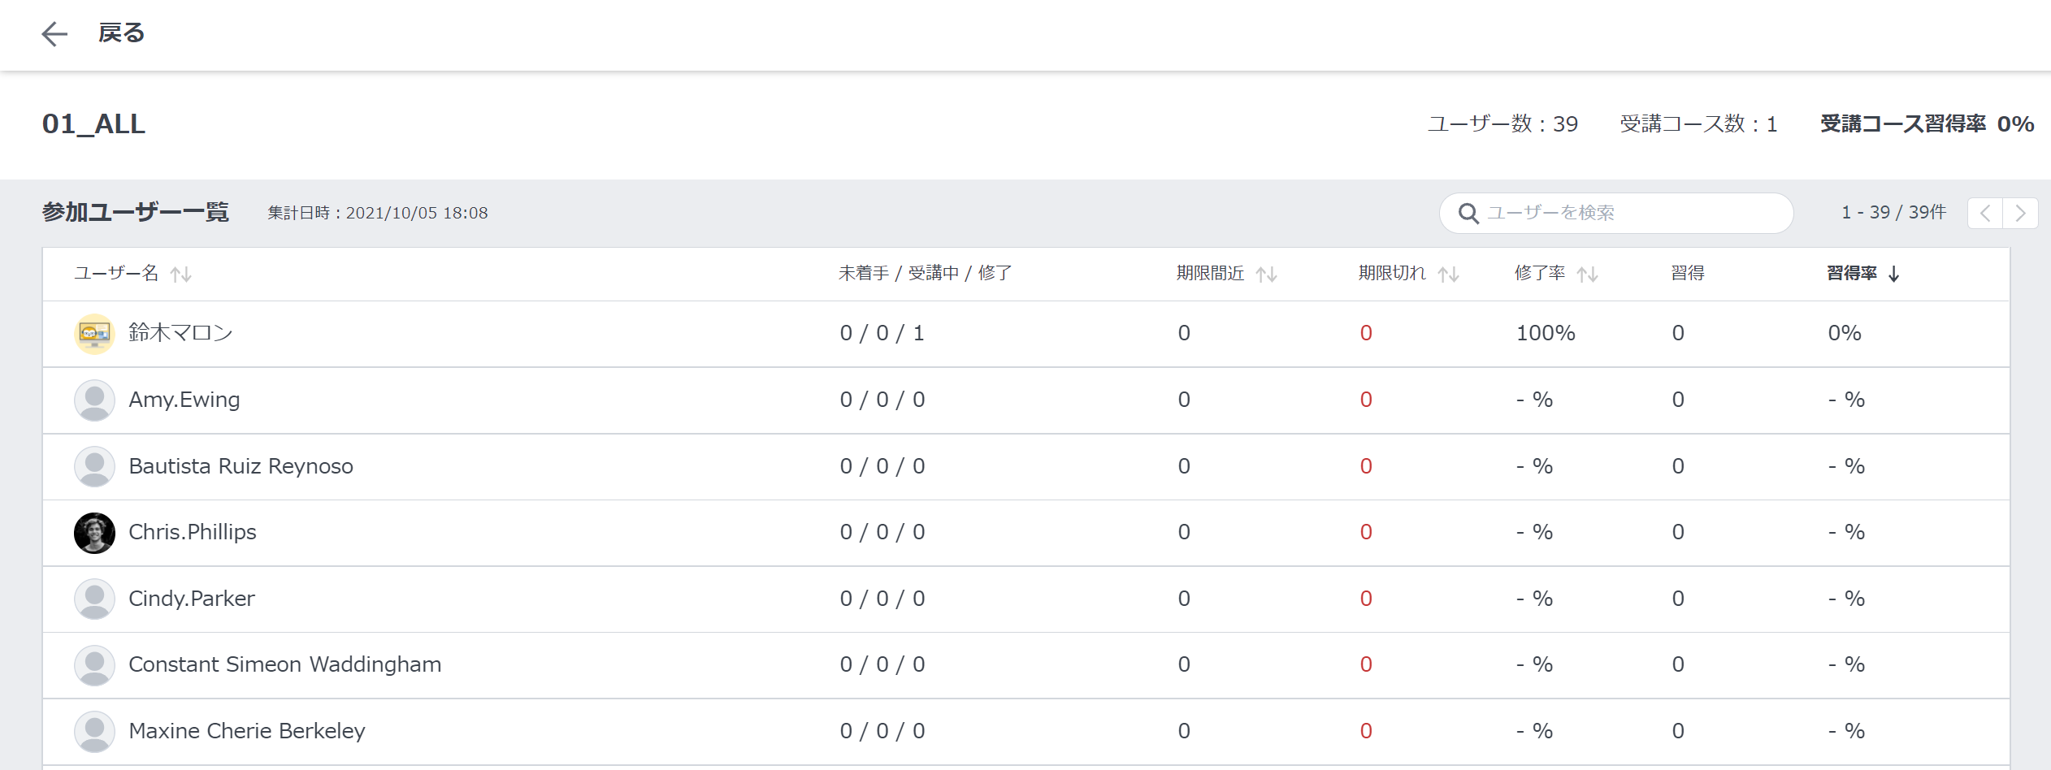The height and width of the screenshot is (770, 2051).
Task: Sort by 期限切れ column arrows
Action: click(1448, 275)
